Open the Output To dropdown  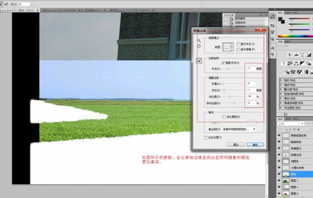click(x=239, y=129)
